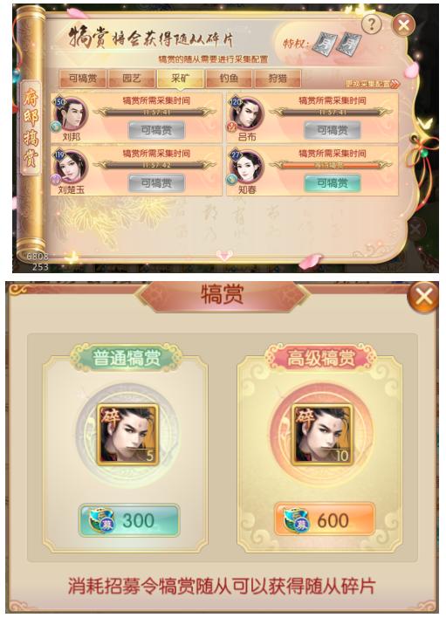This screenshot has width=446, height=618.
Task: Select the 采矿 mining tab
Action: click(180, 79)
